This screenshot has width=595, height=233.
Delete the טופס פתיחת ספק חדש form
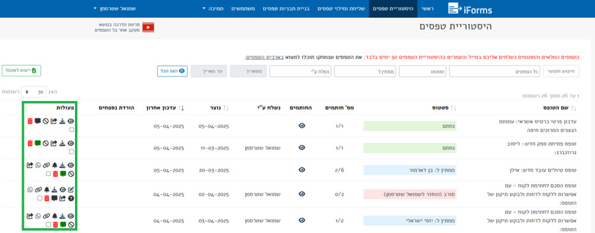click(x=30, y=143)
